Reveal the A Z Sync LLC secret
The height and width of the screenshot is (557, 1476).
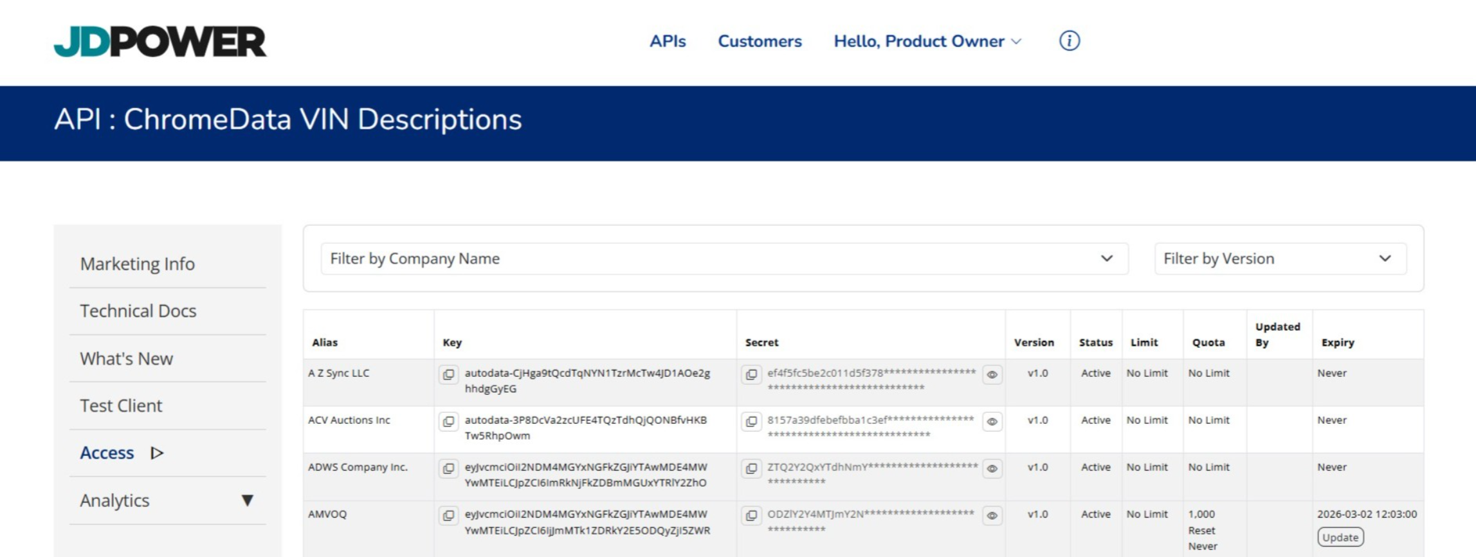tap(992, 374)
